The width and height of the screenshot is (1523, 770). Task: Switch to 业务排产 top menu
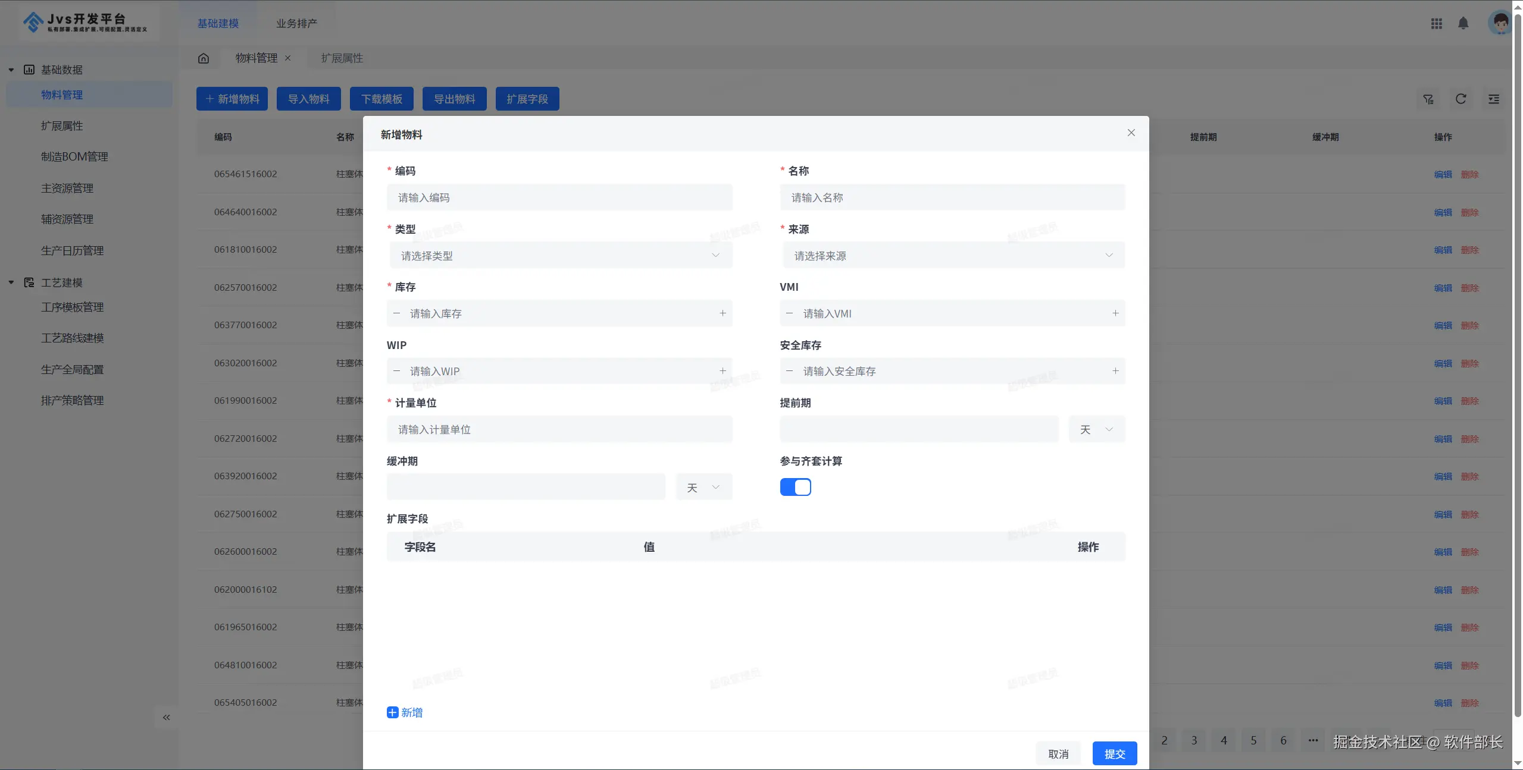pos(296,23)
